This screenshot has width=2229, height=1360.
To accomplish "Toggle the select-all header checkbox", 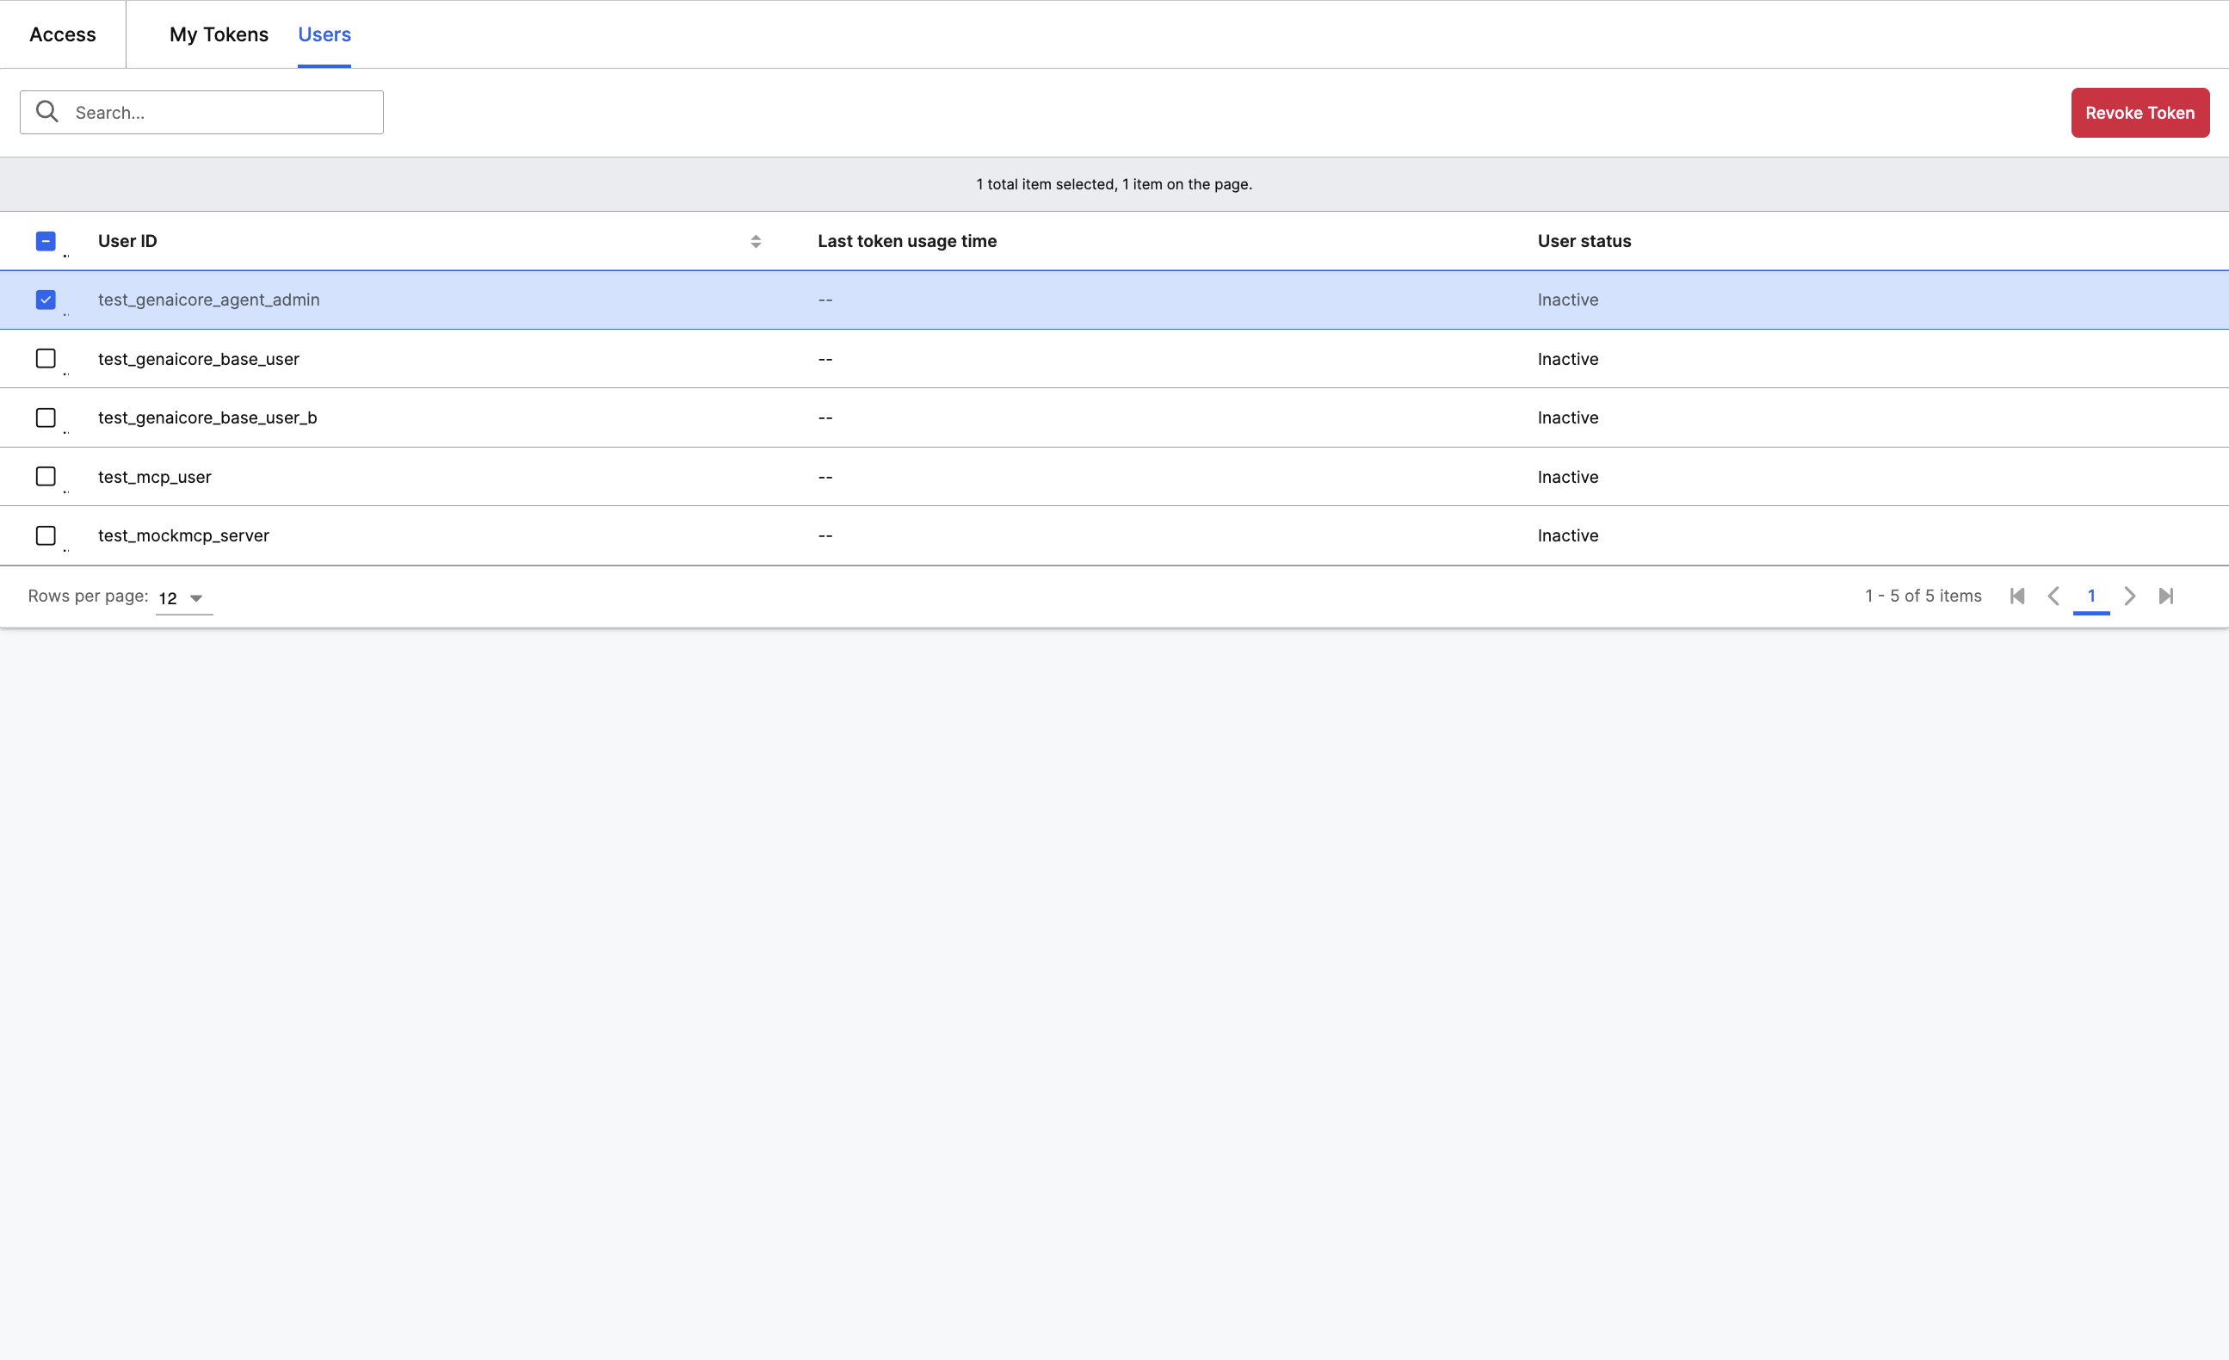I will [46, 241].
